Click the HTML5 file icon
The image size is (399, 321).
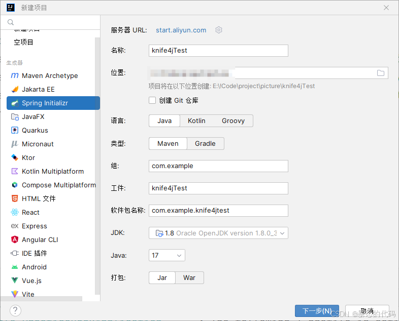click(x=15, y=198)
